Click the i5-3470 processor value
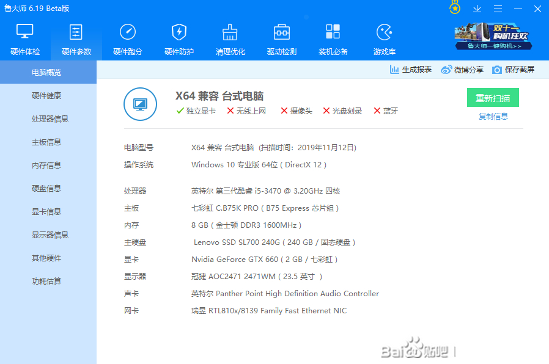The image size is (549, 364). (266, 191)
